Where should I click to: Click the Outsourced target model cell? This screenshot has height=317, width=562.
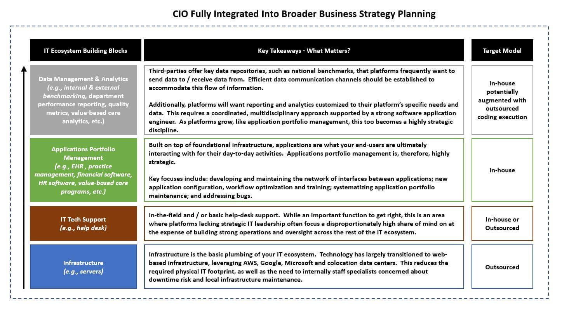[x=502, y=267]
